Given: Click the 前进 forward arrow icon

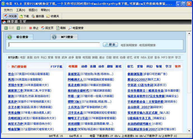Looking at the screenshot, I should pyautogui.click(x=18, y=28).
